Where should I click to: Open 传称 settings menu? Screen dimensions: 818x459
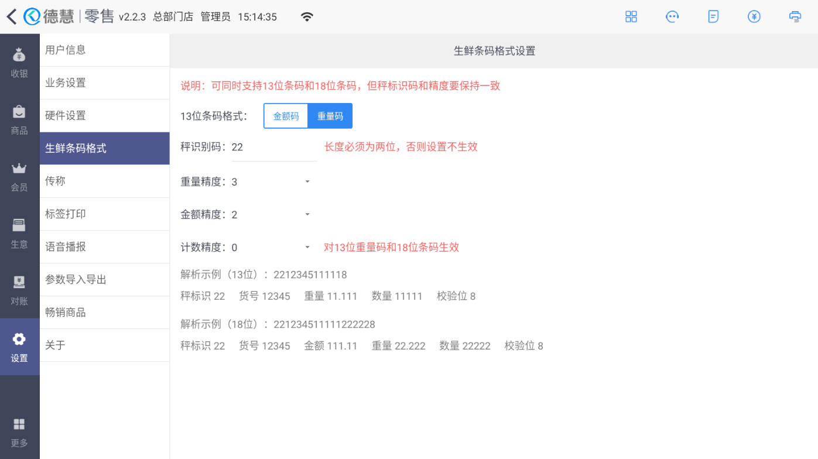coord(105,181)
